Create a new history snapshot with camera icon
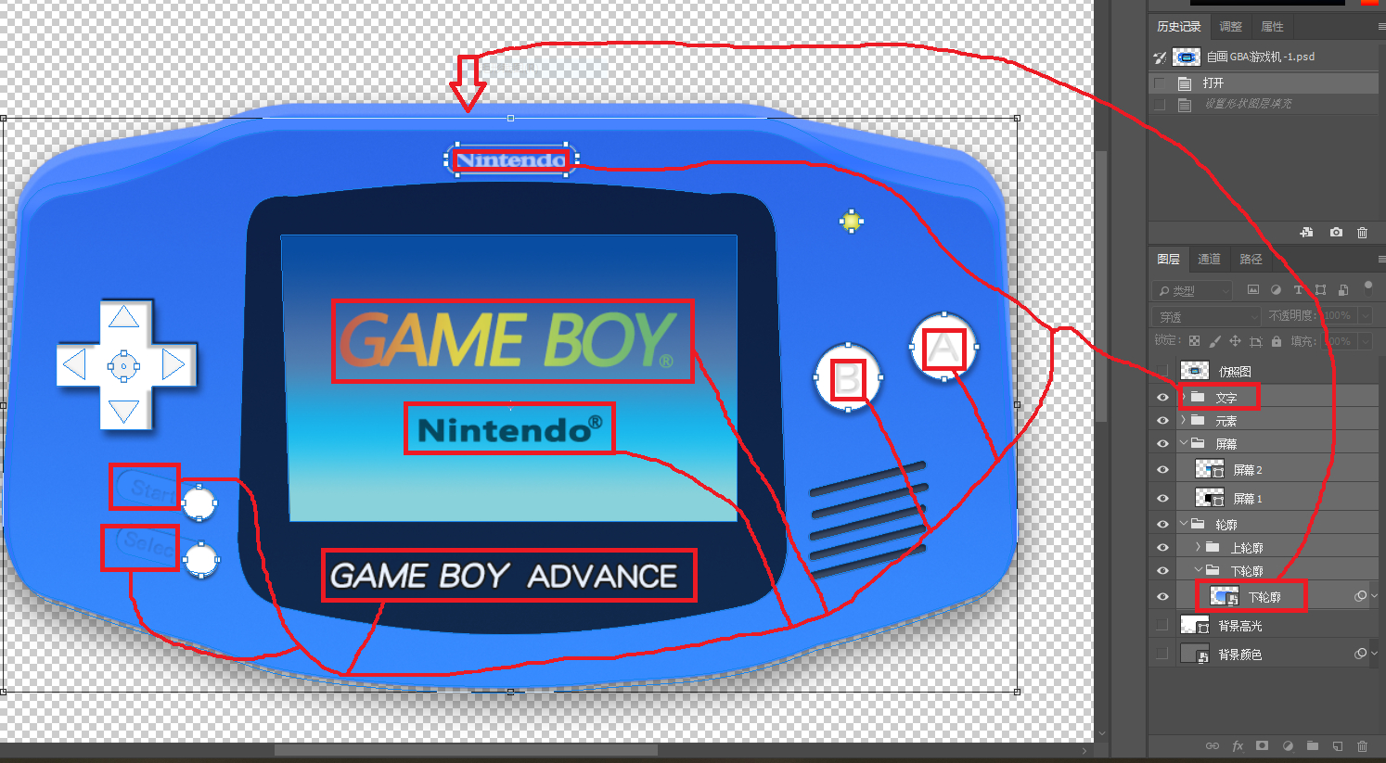 (1336, 232)
